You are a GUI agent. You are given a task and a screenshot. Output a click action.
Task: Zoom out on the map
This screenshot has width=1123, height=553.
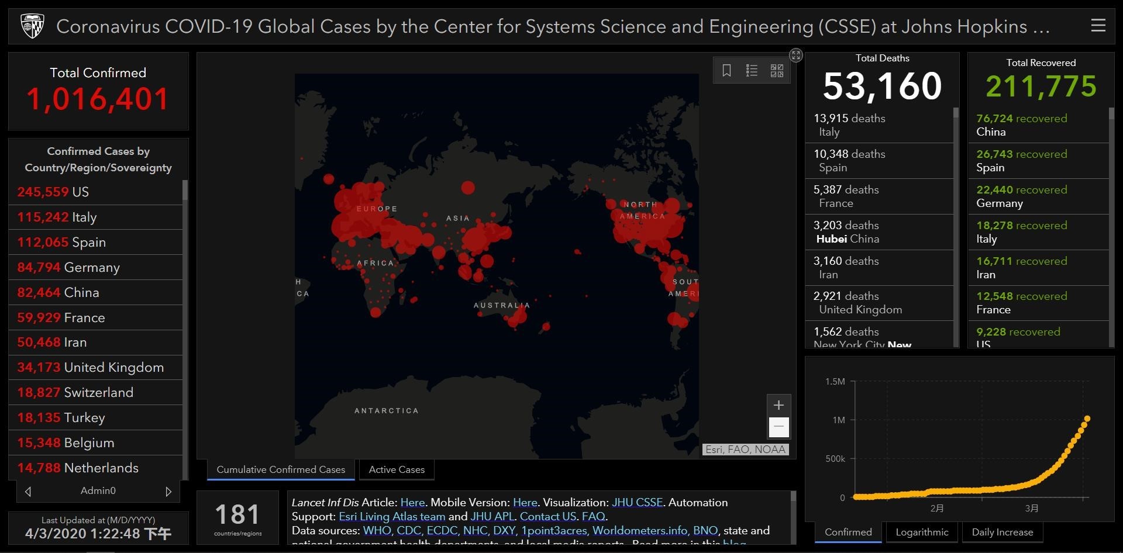(x=778, y=427)
